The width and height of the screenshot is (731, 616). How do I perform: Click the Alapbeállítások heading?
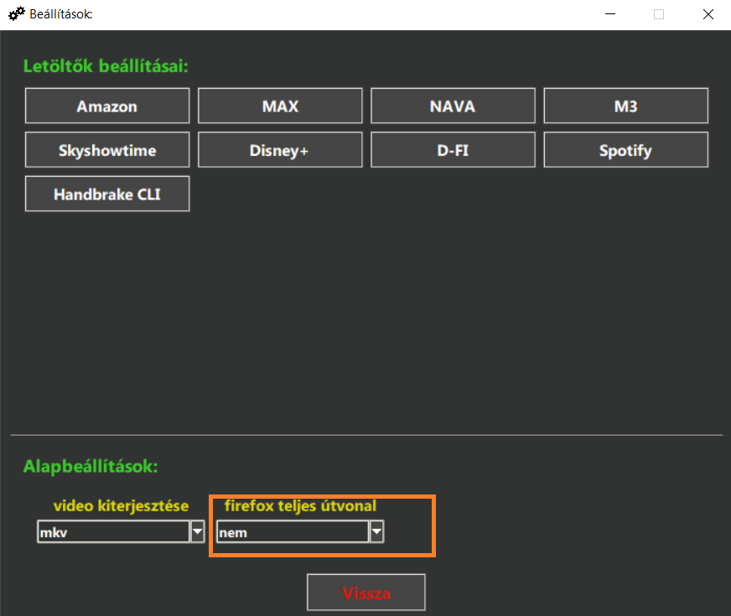coord(91,467)
